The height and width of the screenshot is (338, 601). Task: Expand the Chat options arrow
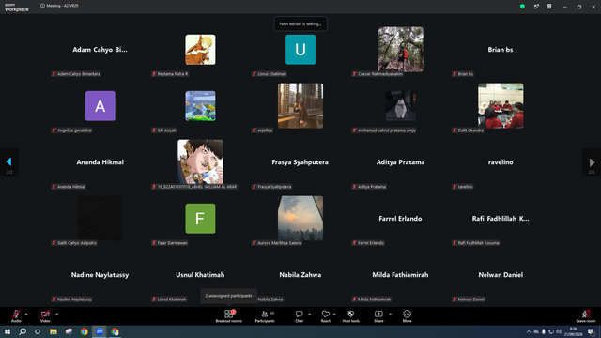pyautogui.click(x=309, y=314)
